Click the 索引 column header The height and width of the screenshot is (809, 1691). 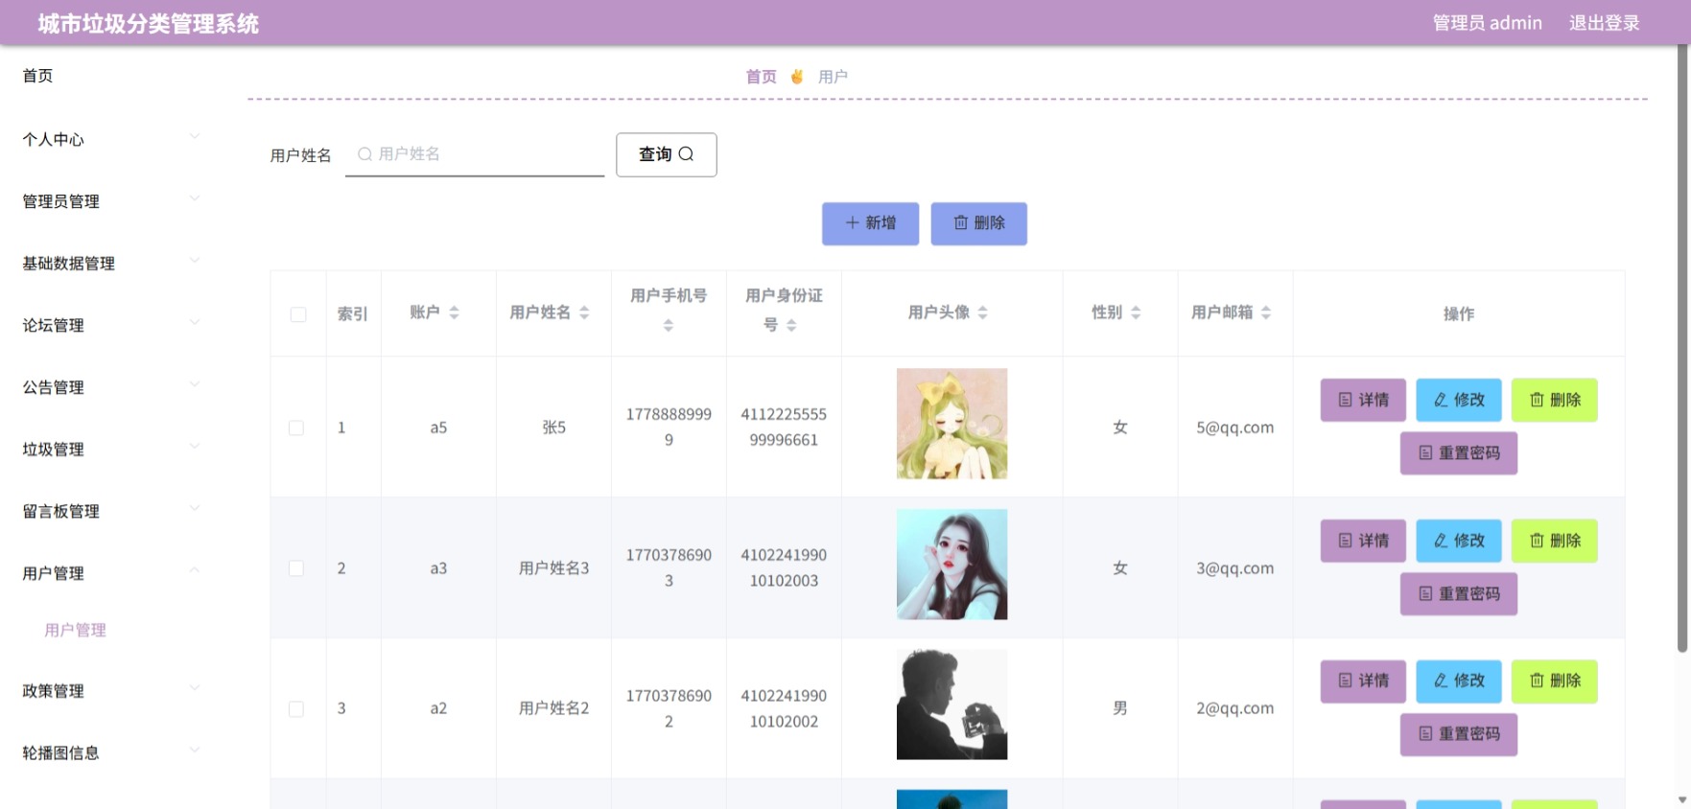[x=353, y=314]
